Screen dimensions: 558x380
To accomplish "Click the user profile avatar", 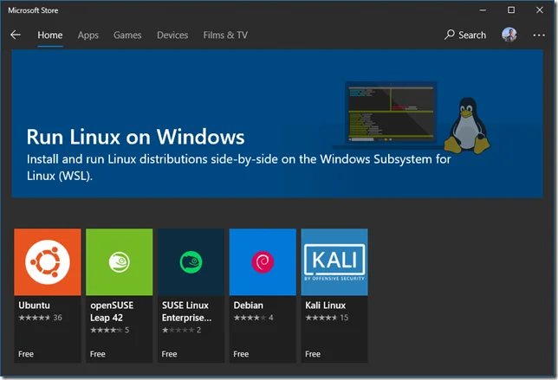I will tap(509, 35).
